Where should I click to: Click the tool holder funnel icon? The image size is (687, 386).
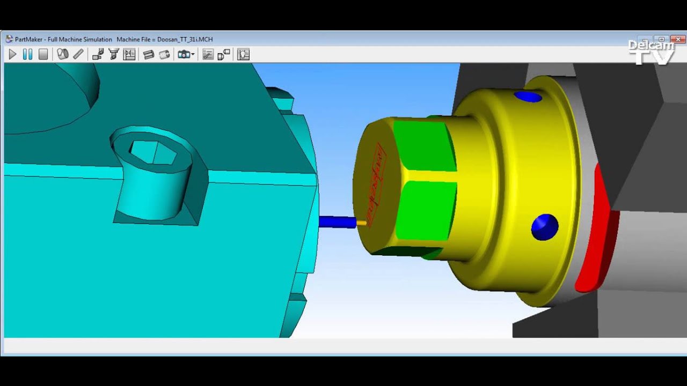click(x=113, y=54)
